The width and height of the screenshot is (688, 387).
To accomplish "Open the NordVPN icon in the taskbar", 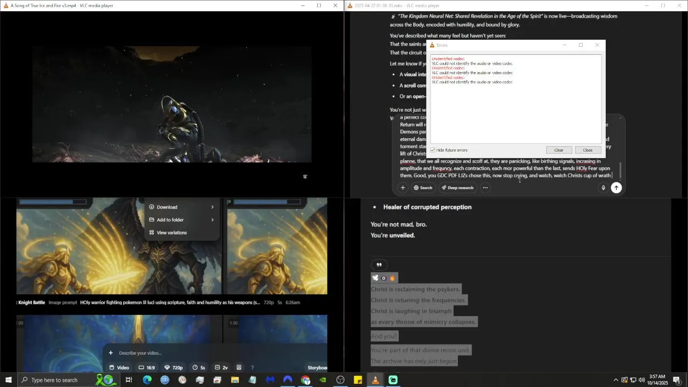I will [288, 380].
